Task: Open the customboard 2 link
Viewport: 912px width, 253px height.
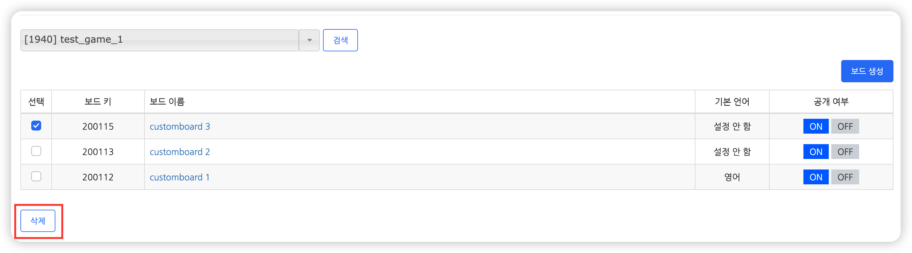Action: (179, 152)
